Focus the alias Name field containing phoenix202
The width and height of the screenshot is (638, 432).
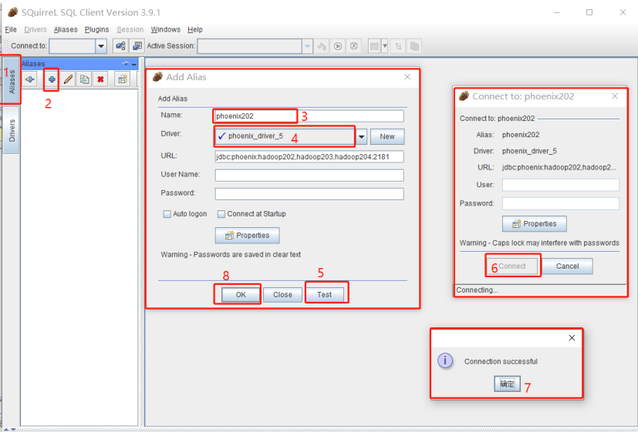pyautogui.click(x=309, y=116)
